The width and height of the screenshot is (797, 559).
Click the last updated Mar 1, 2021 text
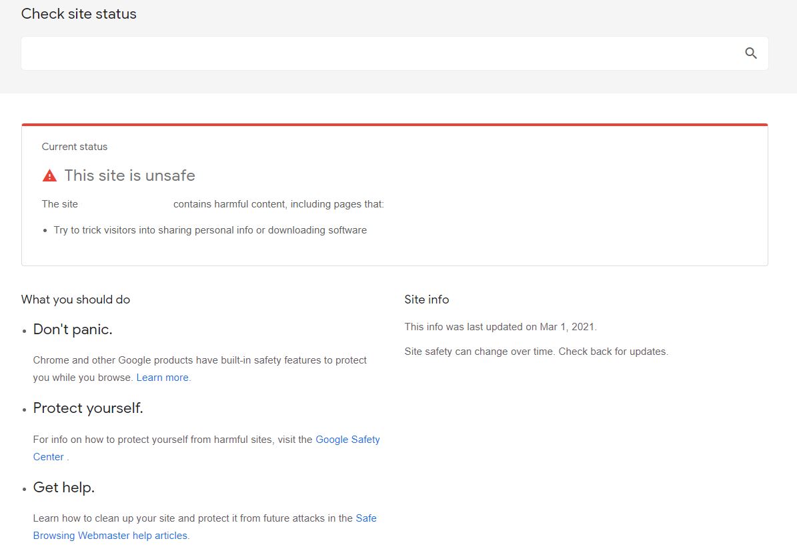(500, 327)
